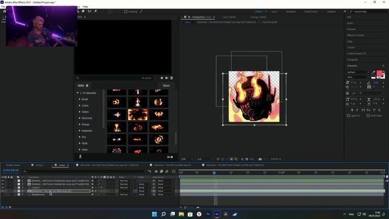
Task: Click the Faux Bold button in Character panel
Action: (x=352, y=110)
